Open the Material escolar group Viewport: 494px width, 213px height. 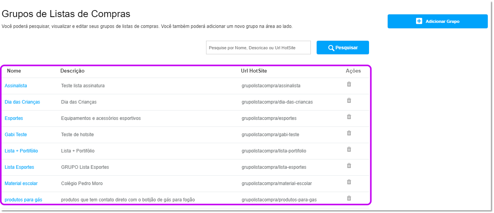pos(21,184)
